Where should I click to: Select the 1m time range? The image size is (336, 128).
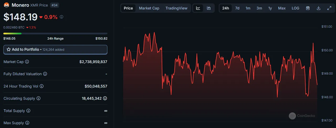[248, 8]
